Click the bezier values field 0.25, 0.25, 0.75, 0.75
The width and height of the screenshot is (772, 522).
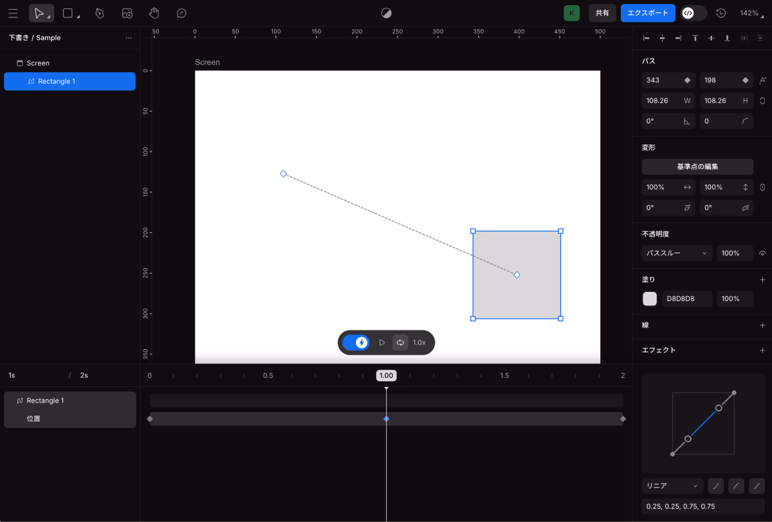tap(703, 507)
